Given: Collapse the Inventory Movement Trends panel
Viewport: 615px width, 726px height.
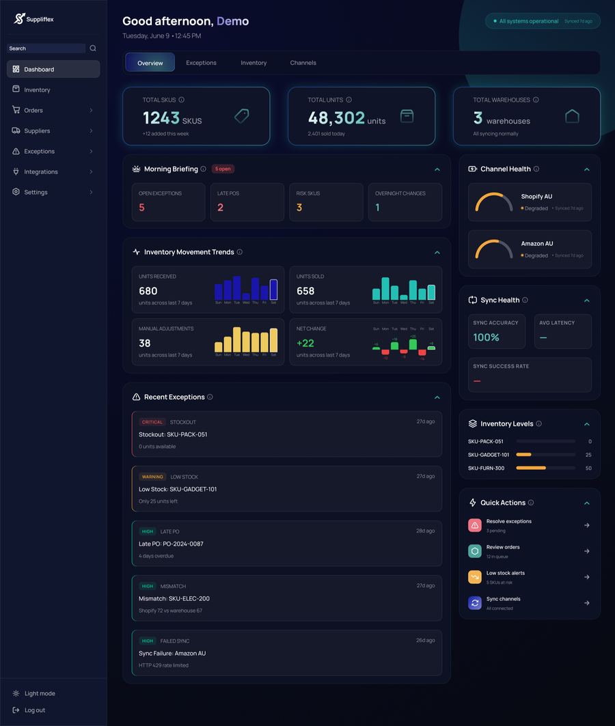Looking at the screenshot, I should coord(437,252).
